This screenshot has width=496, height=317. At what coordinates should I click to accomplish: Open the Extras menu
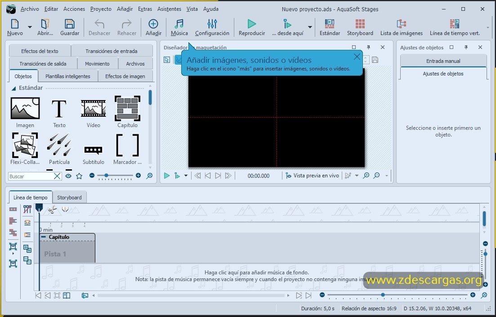coord(145,9)
